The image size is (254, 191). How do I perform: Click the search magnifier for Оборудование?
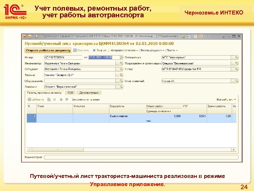(x=121, y=81)
